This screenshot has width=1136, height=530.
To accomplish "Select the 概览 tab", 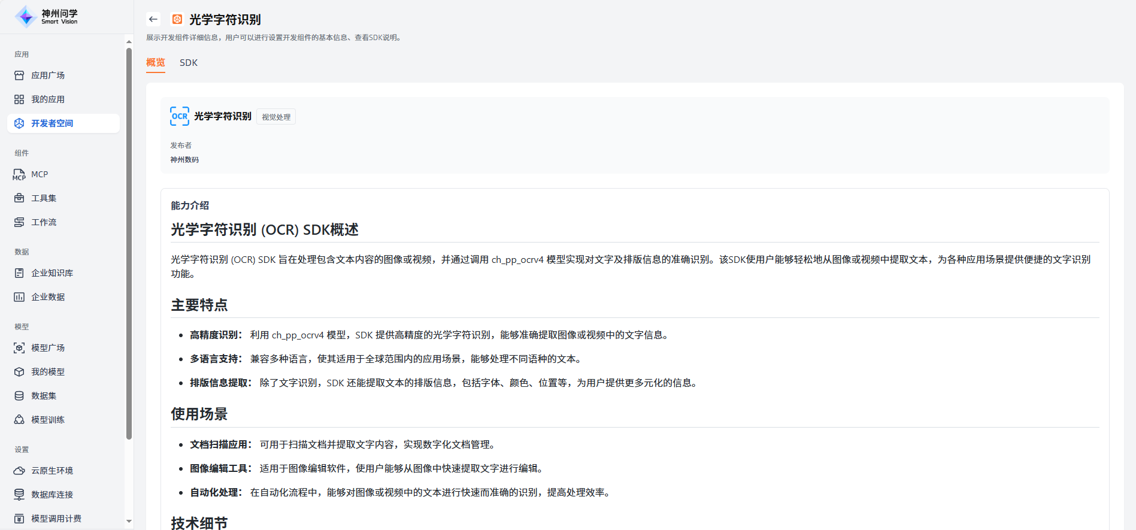I will point(156,63).
